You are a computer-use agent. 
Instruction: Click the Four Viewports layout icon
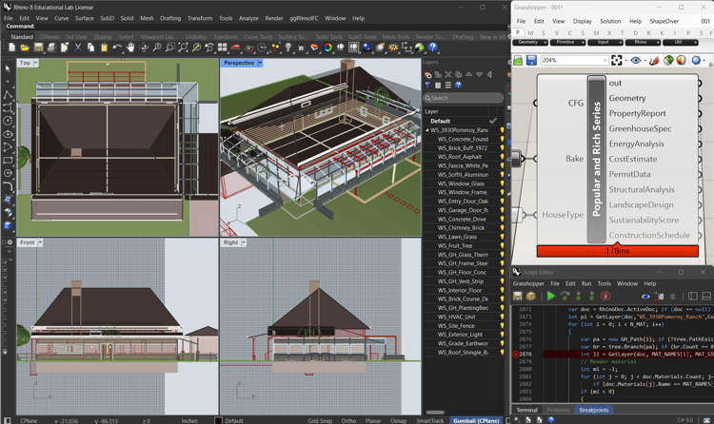[x=222, y=48]
